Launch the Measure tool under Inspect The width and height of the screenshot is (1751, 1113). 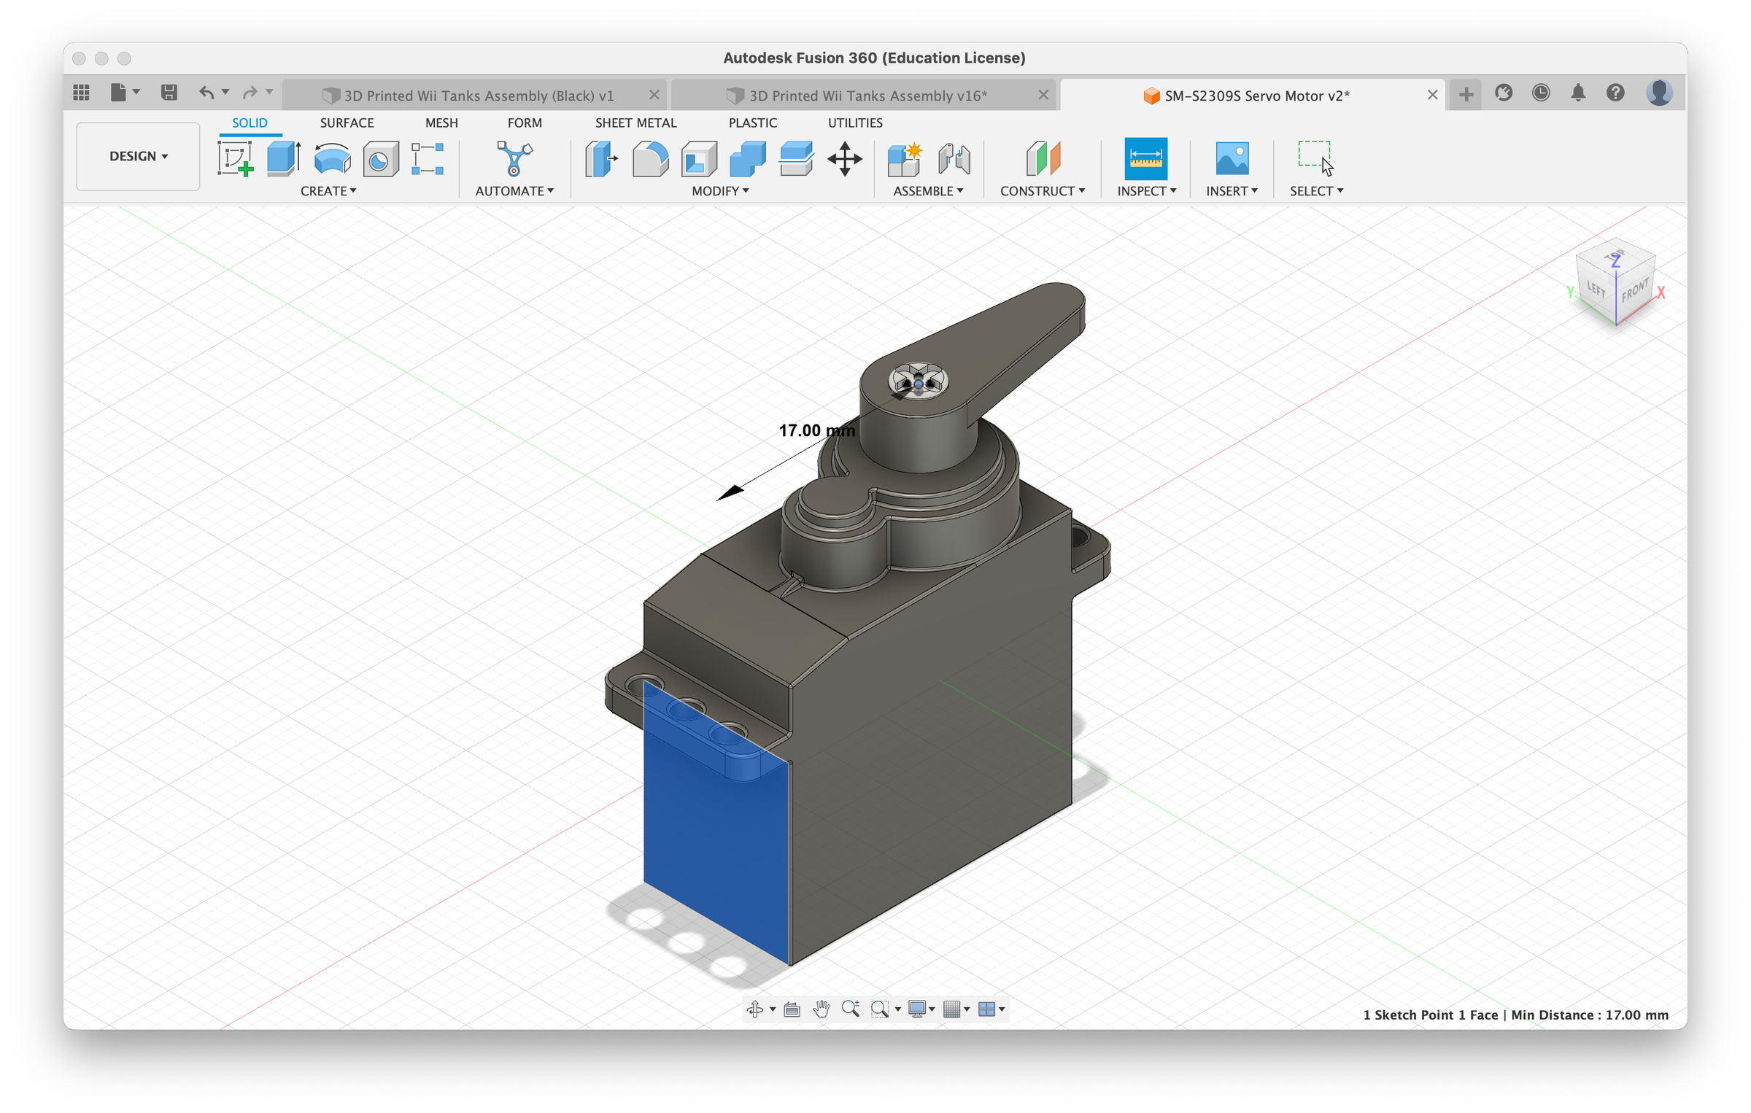[x=1145, y=159]
